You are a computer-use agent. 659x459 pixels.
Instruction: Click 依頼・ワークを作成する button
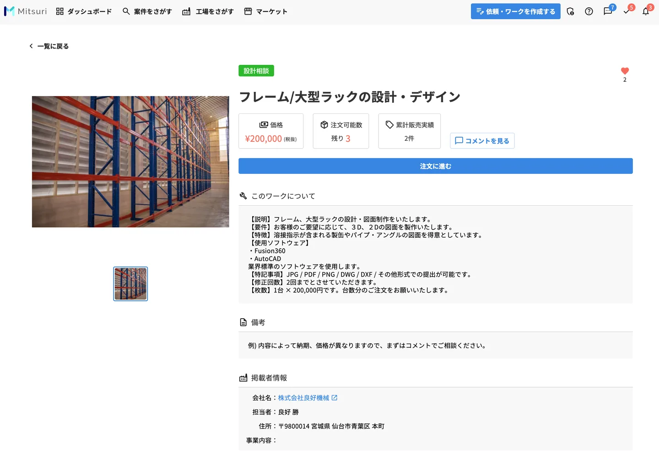pyautogui.click(x=515, y=11)
